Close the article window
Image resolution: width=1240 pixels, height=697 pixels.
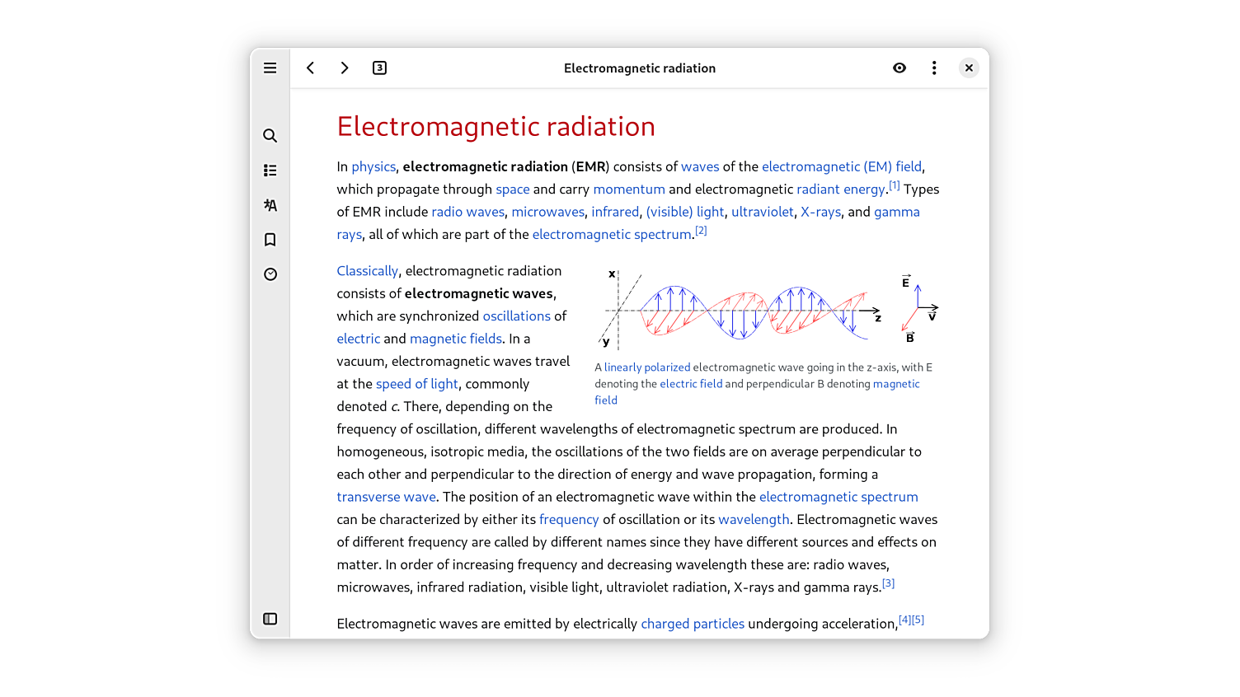[x=969, y=68]
